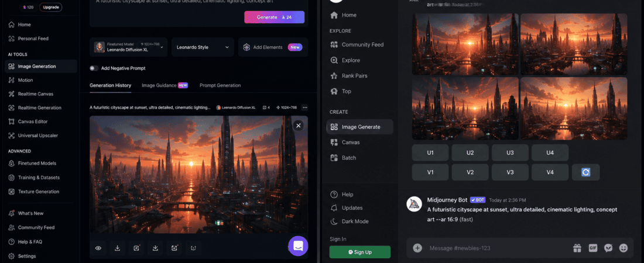Click the Sign In link

[x=338, y=239]
